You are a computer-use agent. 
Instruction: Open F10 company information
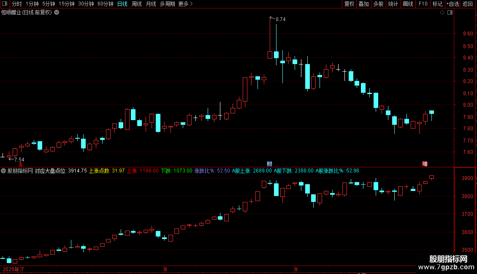click(x=423, y=4)
